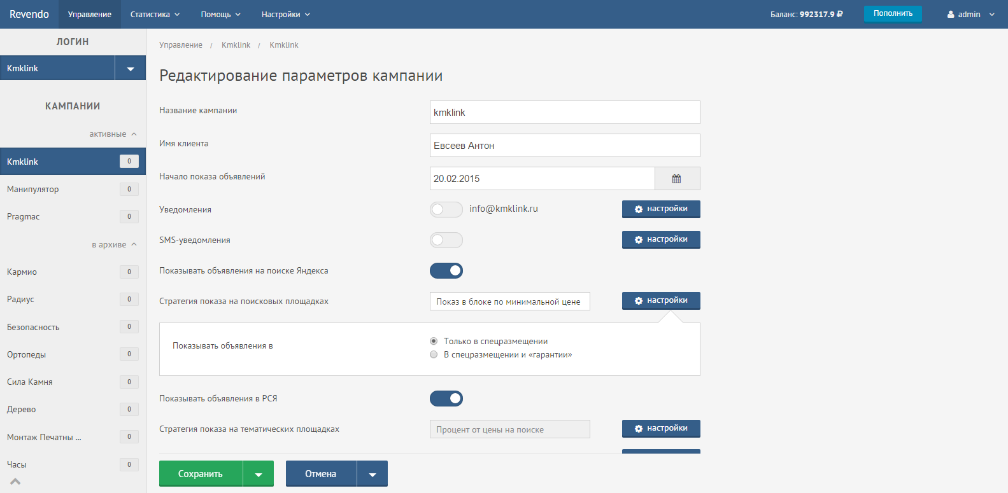Open the Статистика menu
Image resolution: width=1008 pixels, height=493 pixels.
click(x=155, y=15)
